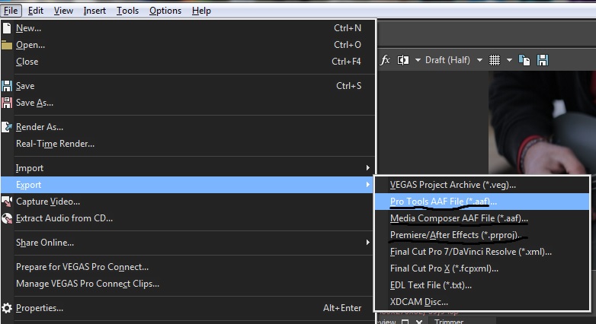Click the Save floppy disk icon
Viewport: 596px width, 324px height.
tap(7, 86)
